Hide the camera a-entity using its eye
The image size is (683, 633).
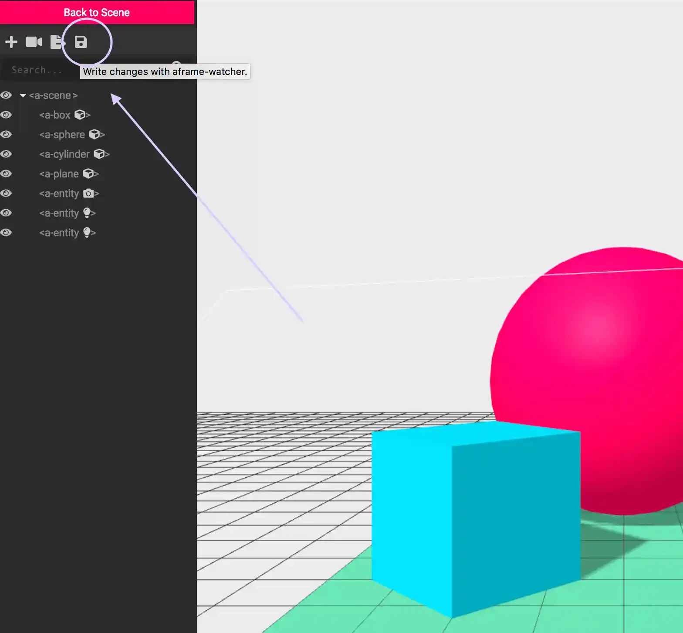coord(6,193)
